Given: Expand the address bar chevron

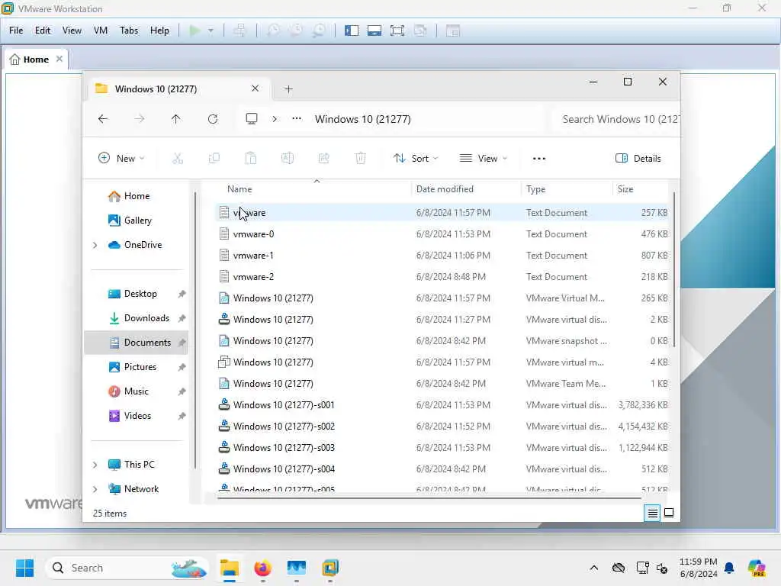Looking at the screenshot, I should [275, 119].
